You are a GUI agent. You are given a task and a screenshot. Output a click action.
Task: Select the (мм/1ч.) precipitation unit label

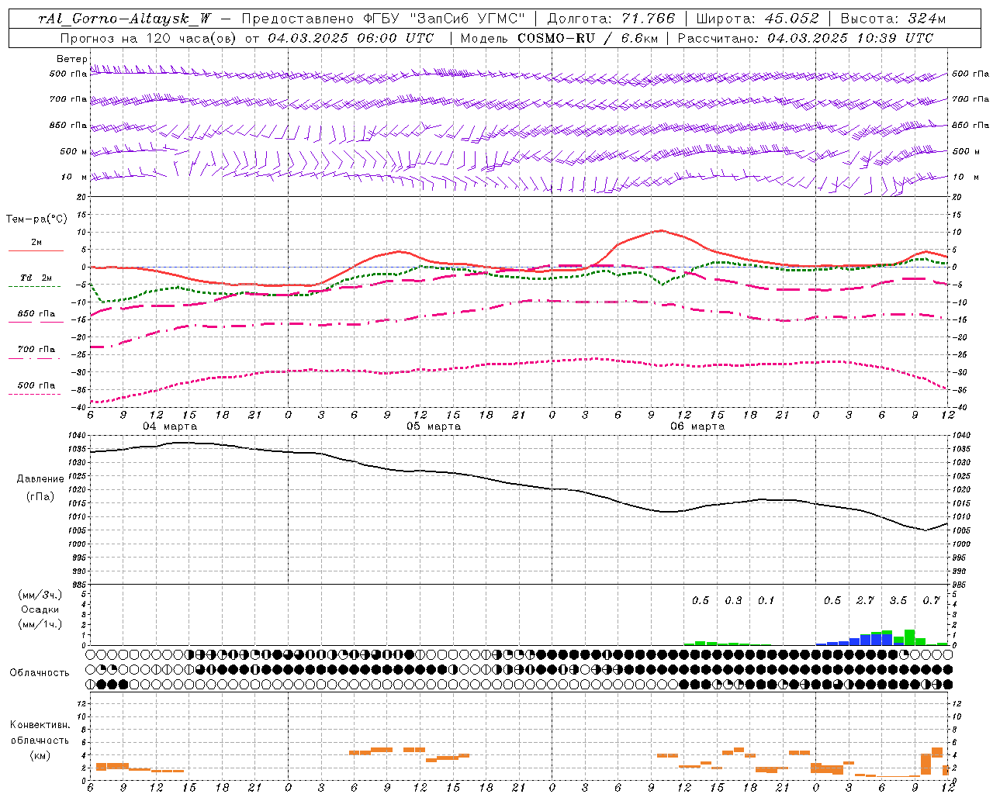40,624
